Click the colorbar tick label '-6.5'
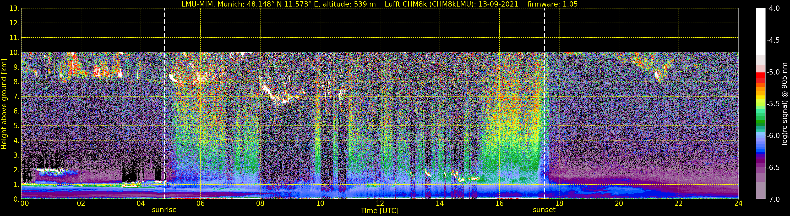This screenshot has height=216, width=790. click(x=773, y=167)
